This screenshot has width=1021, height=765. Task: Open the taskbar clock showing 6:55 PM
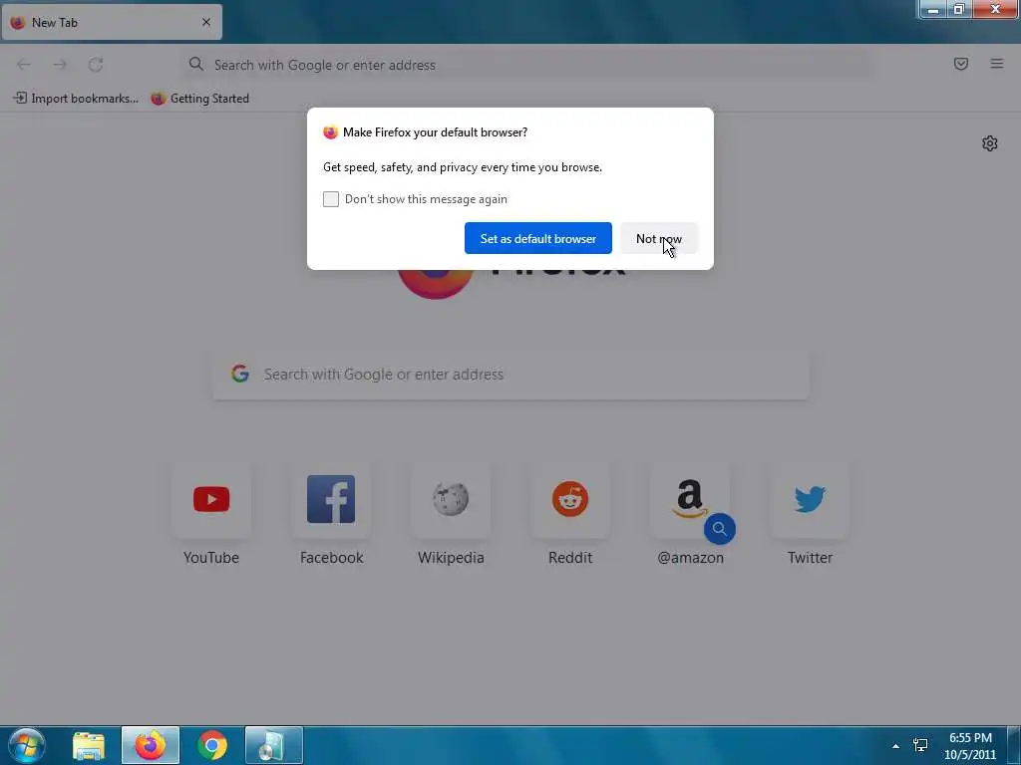(970, 746)
